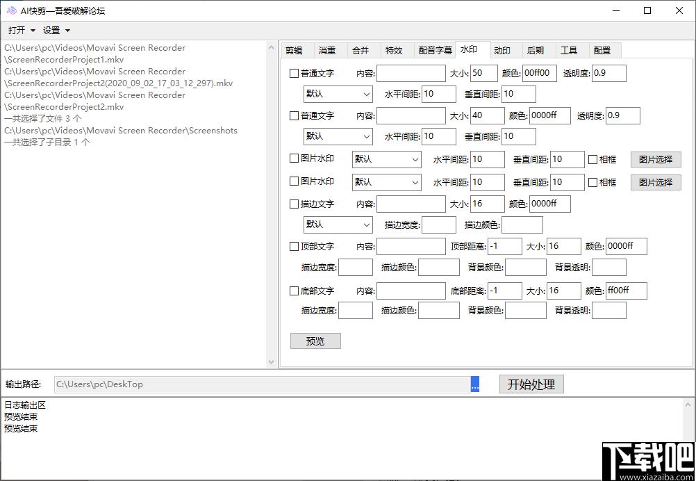Open the 默认 dropdown under 描边文字
The width and height of the screenshot is (696, 481).
pos(338,225)
